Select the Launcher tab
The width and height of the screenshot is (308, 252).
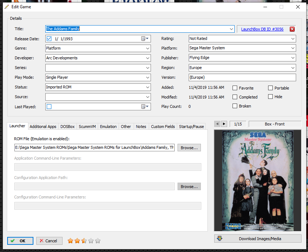(x=17, y=126)
